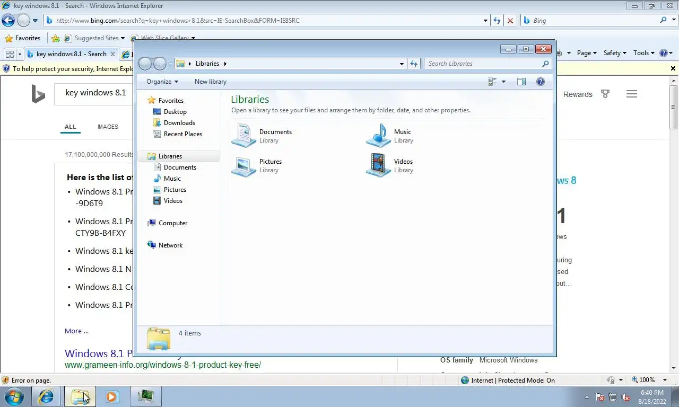Viewport: 679px width, 407px height.
Task: Click Explorer back navigation button
Action: [145, 64]
